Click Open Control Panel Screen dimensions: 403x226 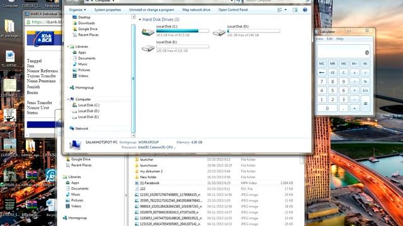click(x=233, y=10)
